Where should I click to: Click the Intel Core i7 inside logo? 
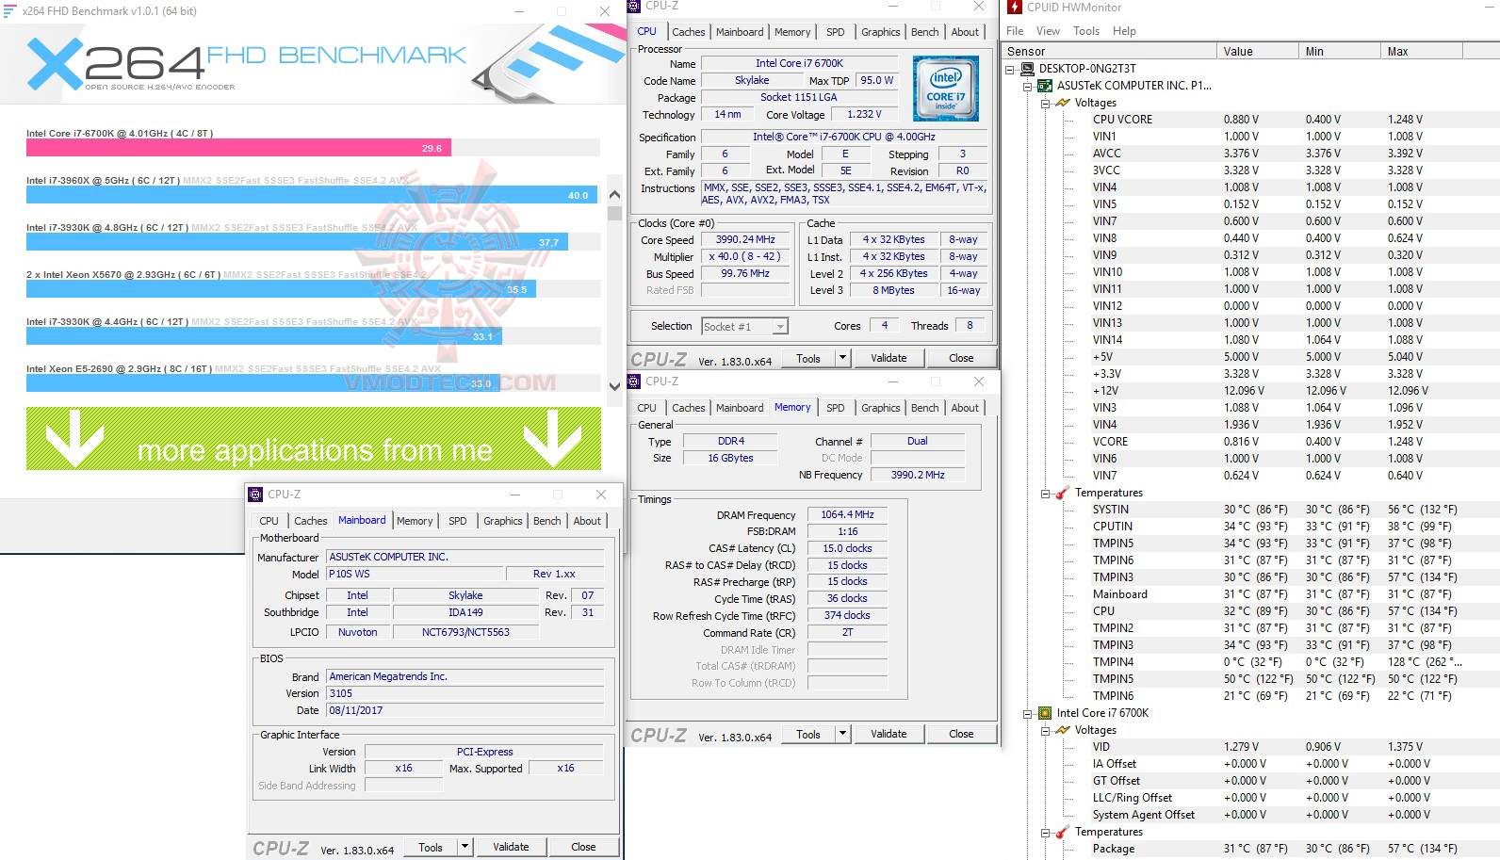click(x=946, y=90)
